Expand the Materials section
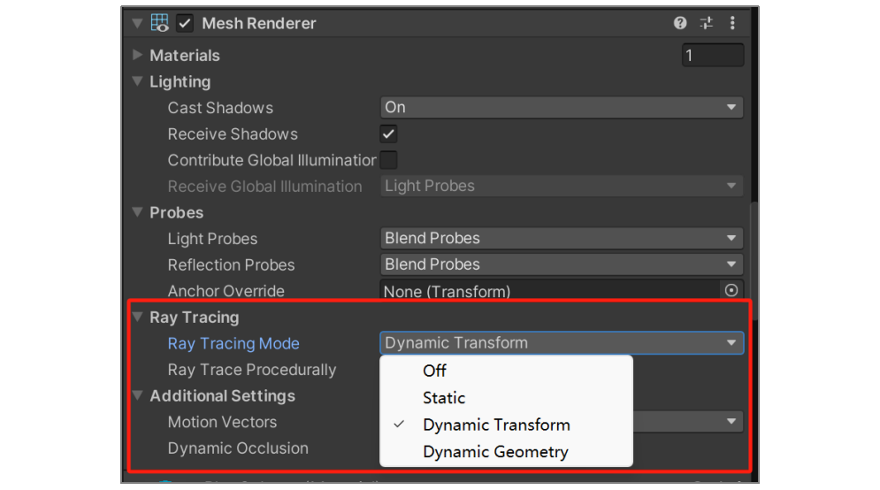This screenshot has height=490, width=880. [137, 55]
